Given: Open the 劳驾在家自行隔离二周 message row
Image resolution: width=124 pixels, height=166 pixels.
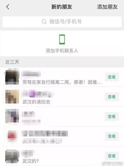Looking at the screenshot, I should 62,77.
